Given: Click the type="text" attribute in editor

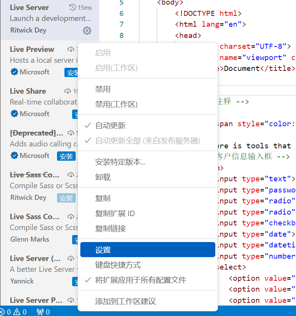Looking at the screenshot, I should pyautogui.click(x=267, y=179).
